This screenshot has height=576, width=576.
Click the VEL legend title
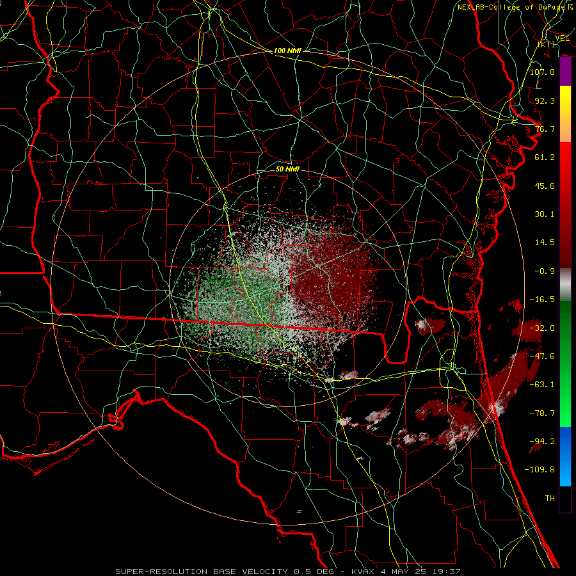[562, 38]
